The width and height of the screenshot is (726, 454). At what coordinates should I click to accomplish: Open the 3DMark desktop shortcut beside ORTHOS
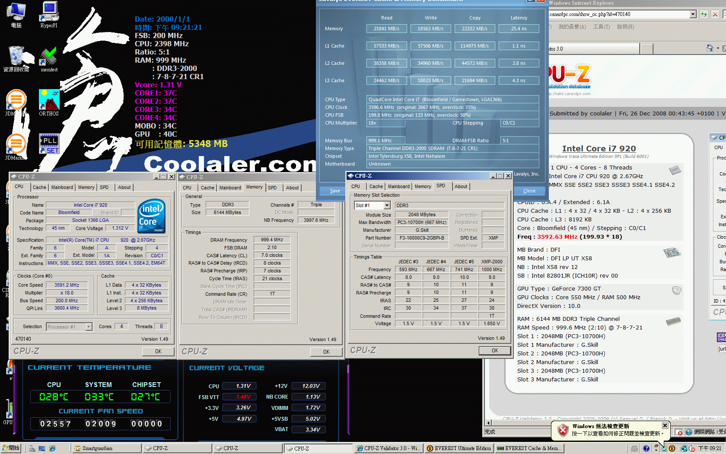[x=16, y=102]
